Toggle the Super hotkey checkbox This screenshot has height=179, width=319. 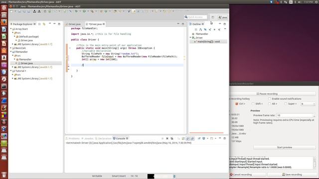pyautogui.click(x=286, y=104)
